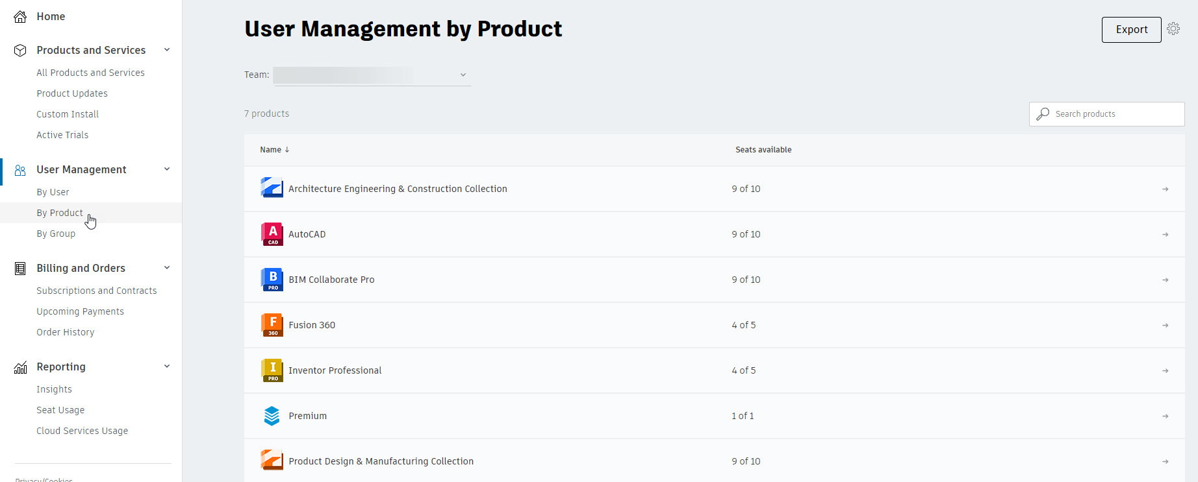
Task: Open settings gear icon next to Export
Action: pos(1173,29)
